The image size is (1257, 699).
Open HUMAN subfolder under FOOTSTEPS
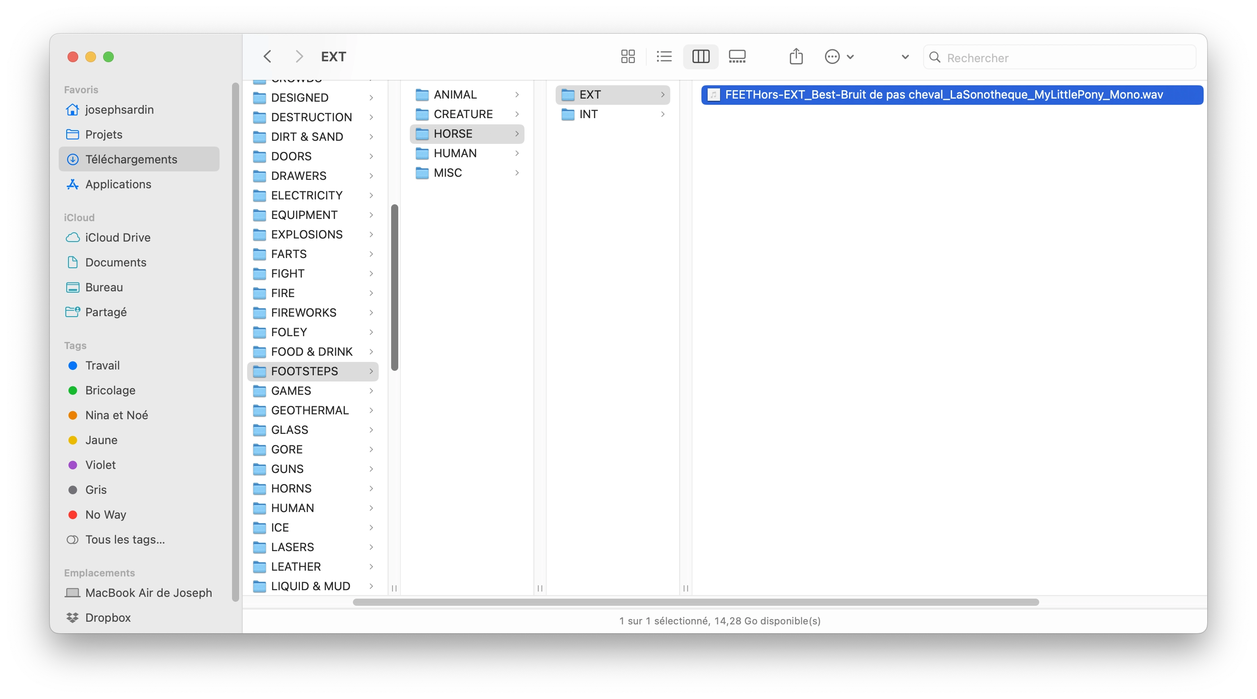(467, 153)
